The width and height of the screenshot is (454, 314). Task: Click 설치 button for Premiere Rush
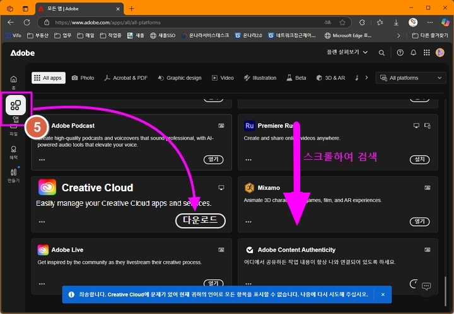click(x=419, y=159)
